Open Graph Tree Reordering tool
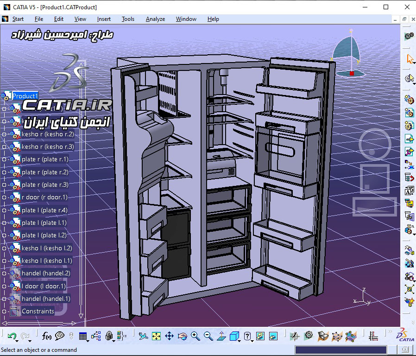The height and width of the screenshot is (356, 416). pyautogui.click(x=409, y=177)
